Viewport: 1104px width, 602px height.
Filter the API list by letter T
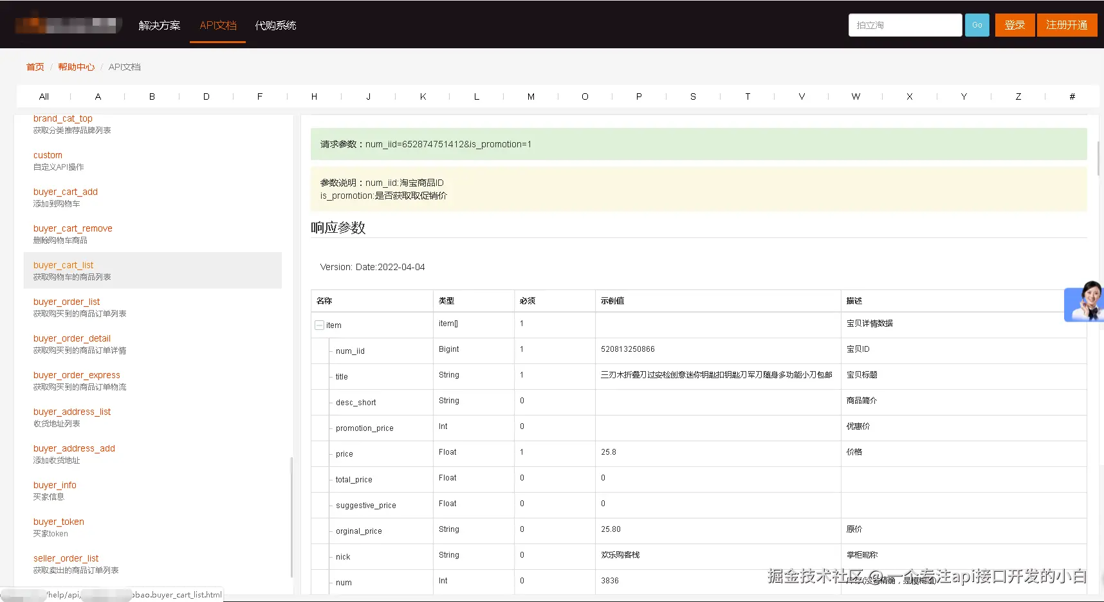[748, 96]
